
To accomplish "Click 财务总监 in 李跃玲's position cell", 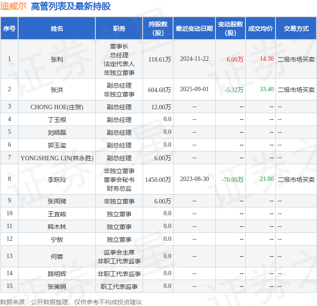I will click(119, 188).
